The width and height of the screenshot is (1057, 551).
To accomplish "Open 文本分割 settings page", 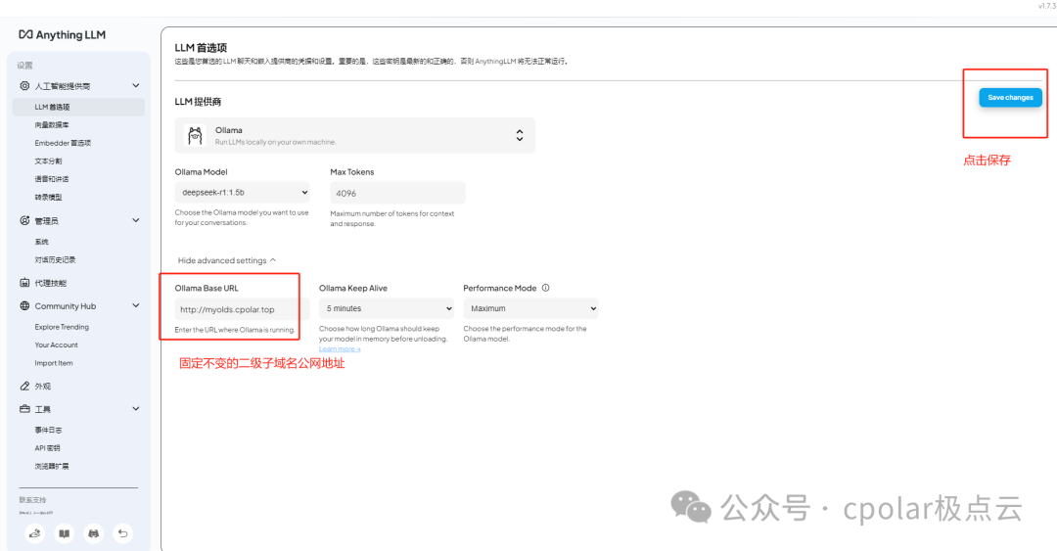I will click(x=48, y=161).
